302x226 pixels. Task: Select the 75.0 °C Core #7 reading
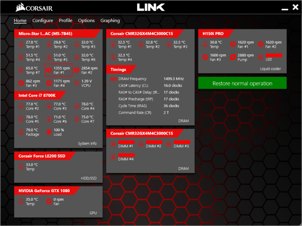tap(87, 117)
